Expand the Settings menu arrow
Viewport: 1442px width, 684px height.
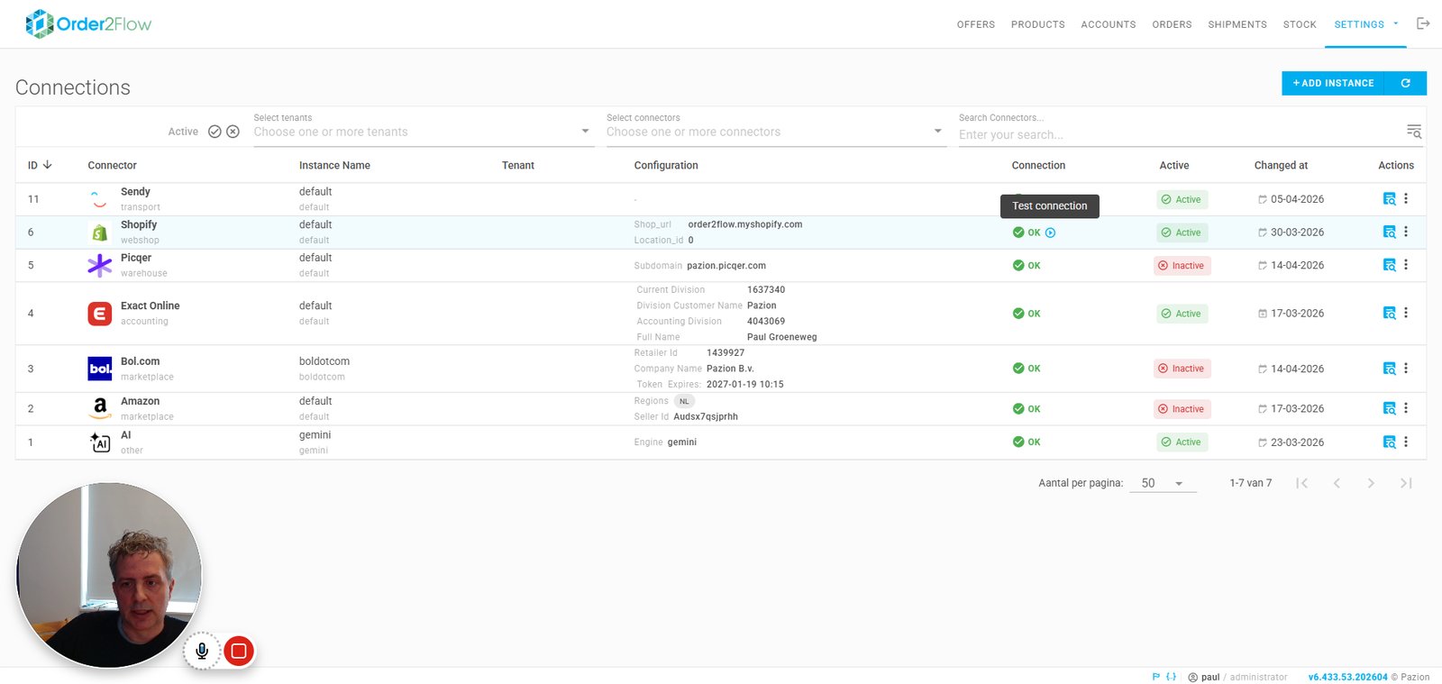(1396, 23)
